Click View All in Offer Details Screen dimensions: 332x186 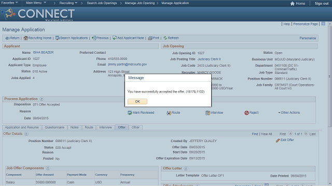pyautogui.click(x=266, y=134)
